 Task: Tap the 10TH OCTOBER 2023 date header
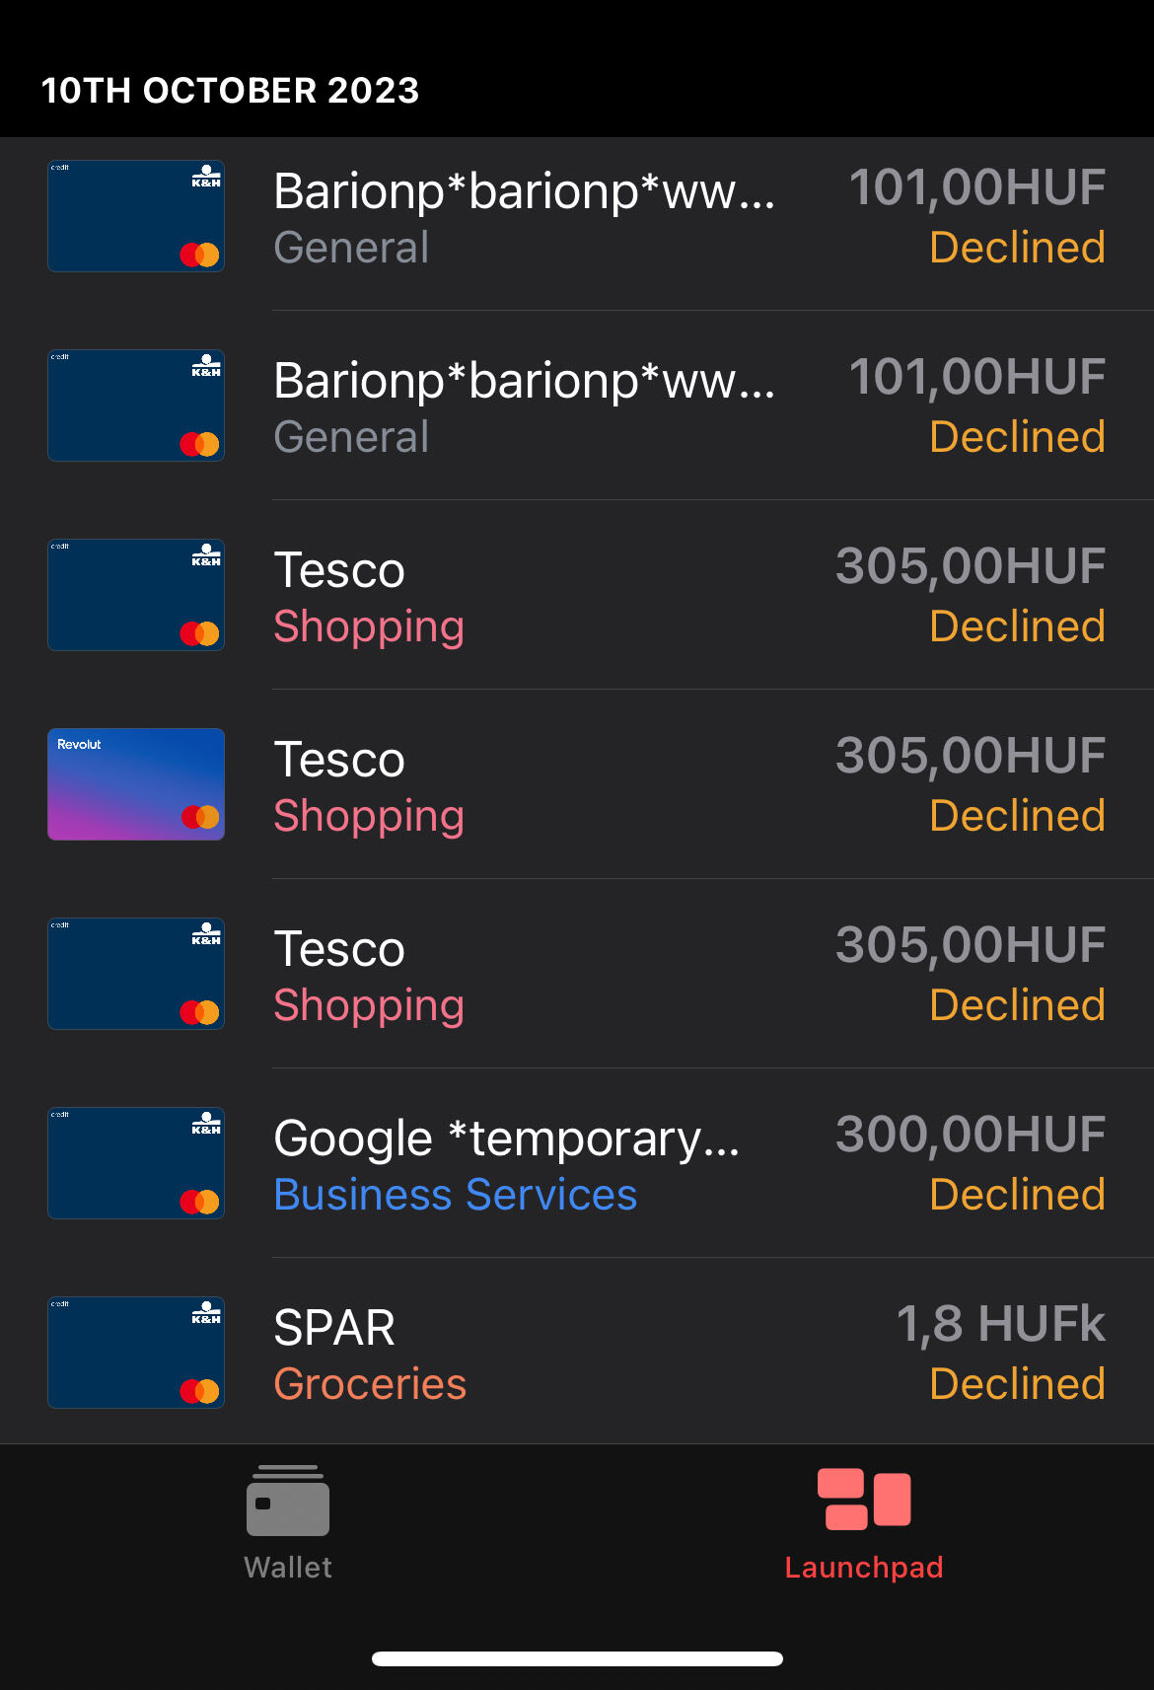coord(230,90)
